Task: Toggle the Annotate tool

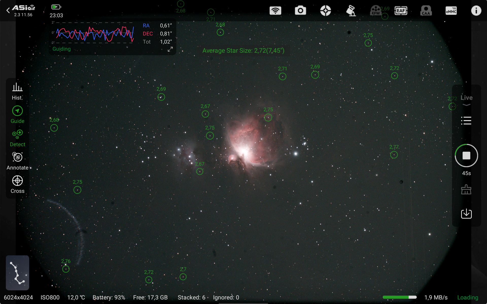Action: click(x=17, y=161)
